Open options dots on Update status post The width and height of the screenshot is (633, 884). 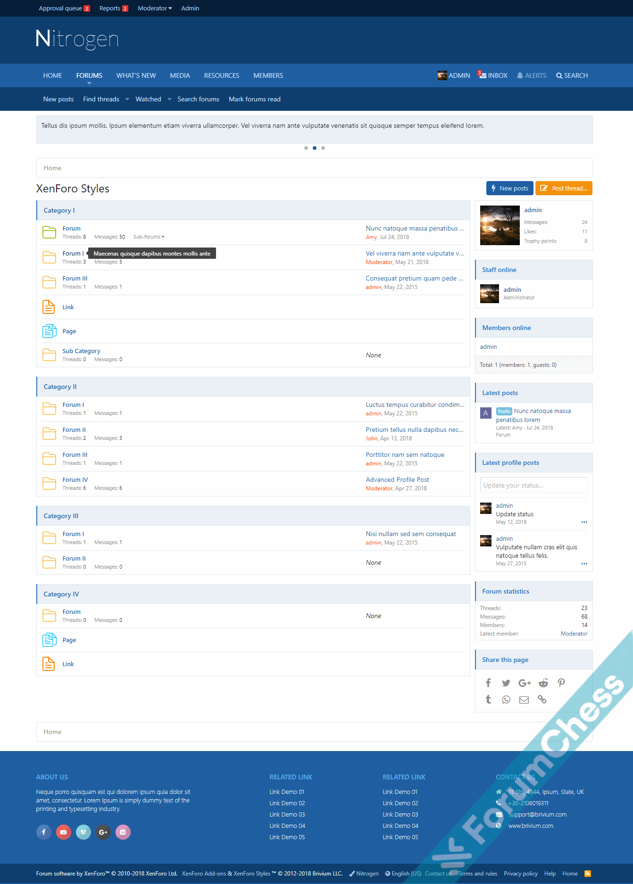584,522
